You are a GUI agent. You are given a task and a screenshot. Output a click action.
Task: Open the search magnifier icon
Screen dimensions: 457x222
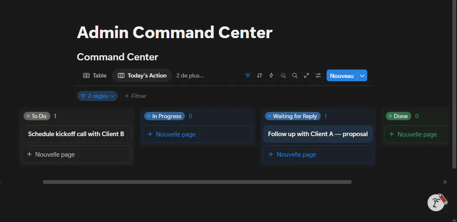pos(295,75)
